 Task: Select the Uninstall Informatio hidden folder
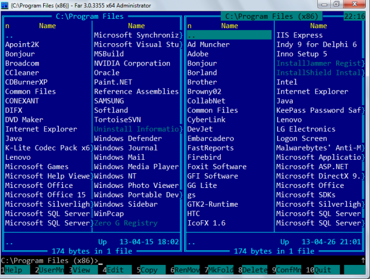pos(137,129)
